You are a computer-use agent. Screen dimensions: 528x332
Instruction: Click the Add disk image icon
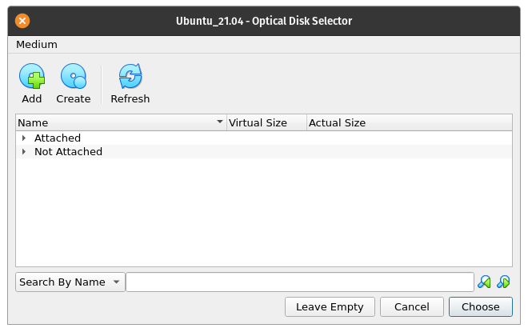(32, 78)
